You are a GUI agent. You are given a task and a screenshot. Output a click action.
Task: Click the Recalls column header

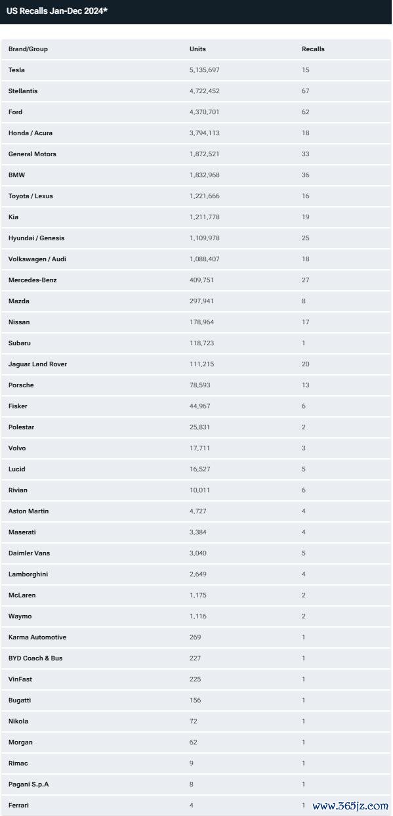pyautogui.click(x=313, y=49)
